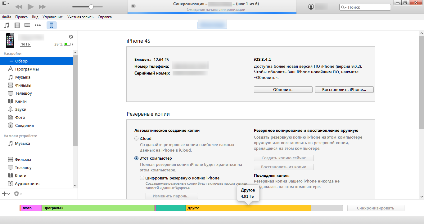Open Музыка under На моем устройстве
This screenshot has height=224, width=424.
[x=37, y=143]
